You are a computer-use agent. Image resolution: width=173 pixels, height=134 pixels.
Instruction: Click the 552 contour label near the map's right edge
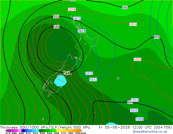[x=157, y=37]
